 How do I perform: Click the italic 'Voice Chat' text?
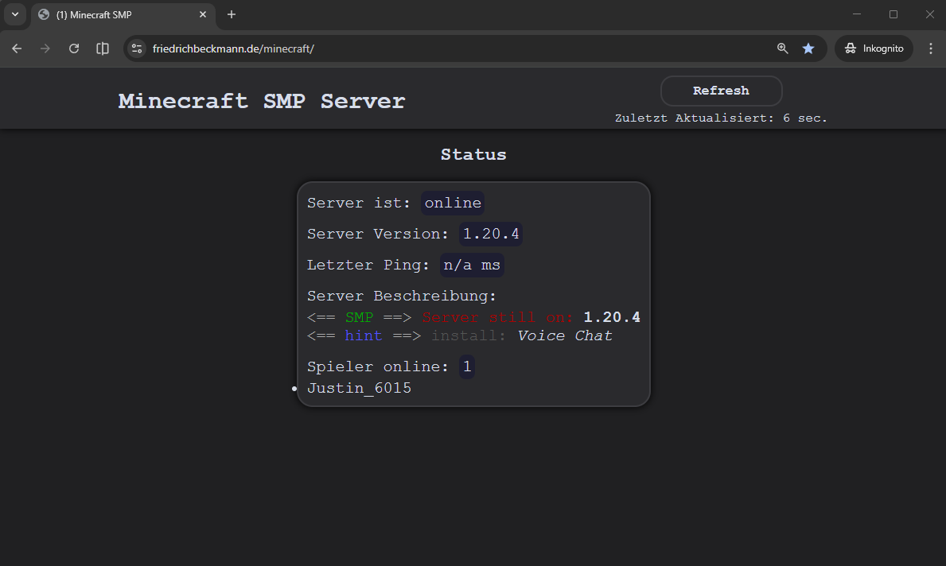pyautogui.click(x=565, y=335)
